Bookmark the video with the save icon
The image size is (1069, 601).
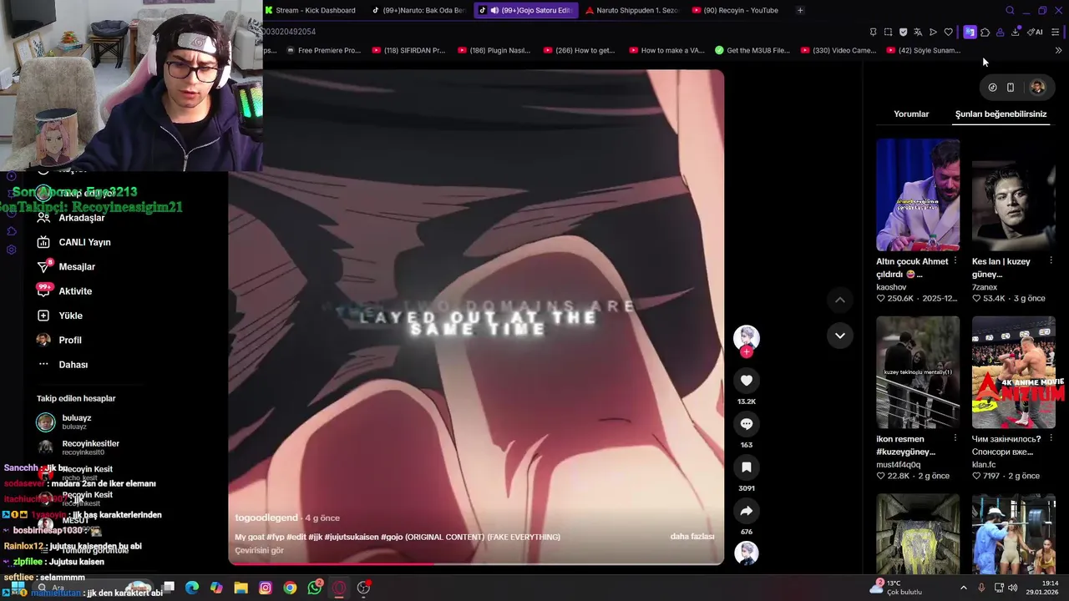[747, 467]
